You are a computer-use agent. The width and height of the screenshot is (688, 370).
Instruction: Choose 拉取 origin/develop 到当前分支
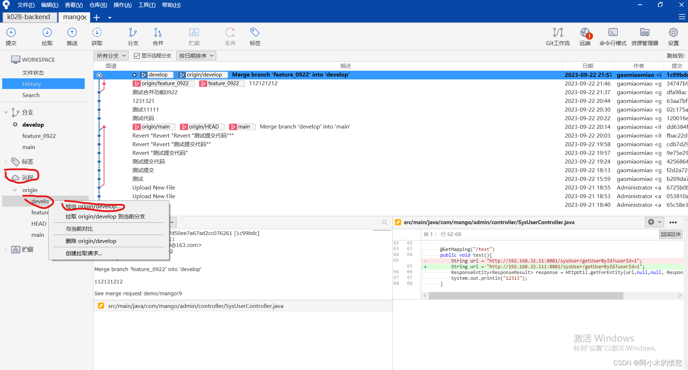105,217
